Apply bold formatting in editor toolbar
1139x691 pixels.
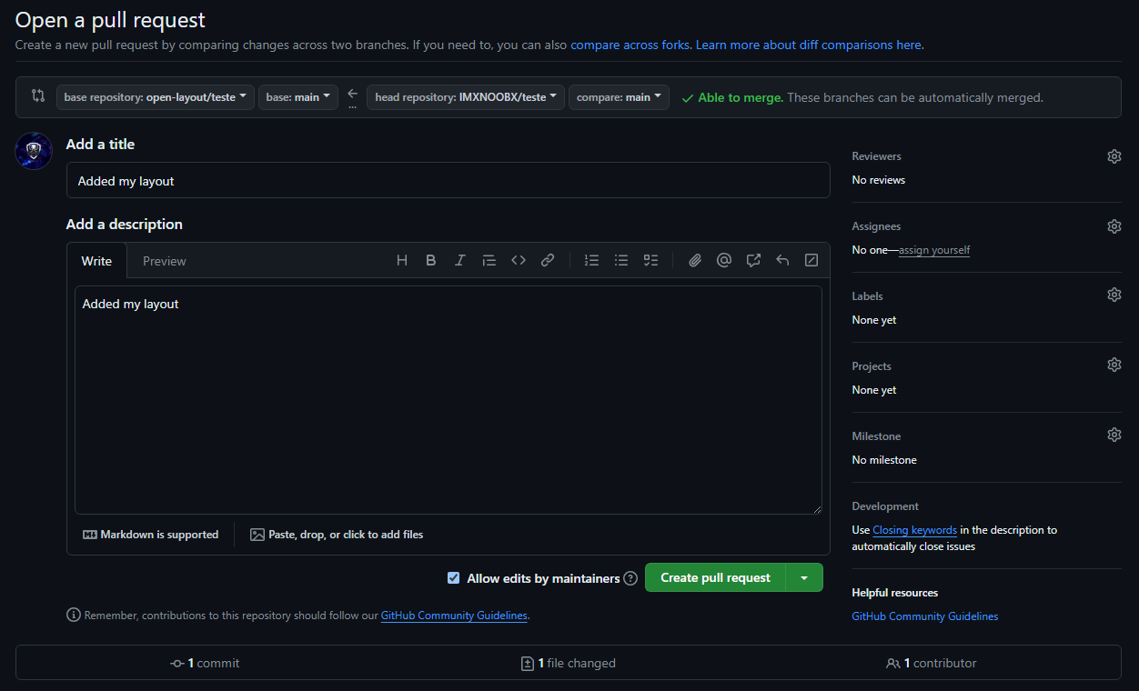[x=431, y=260]
